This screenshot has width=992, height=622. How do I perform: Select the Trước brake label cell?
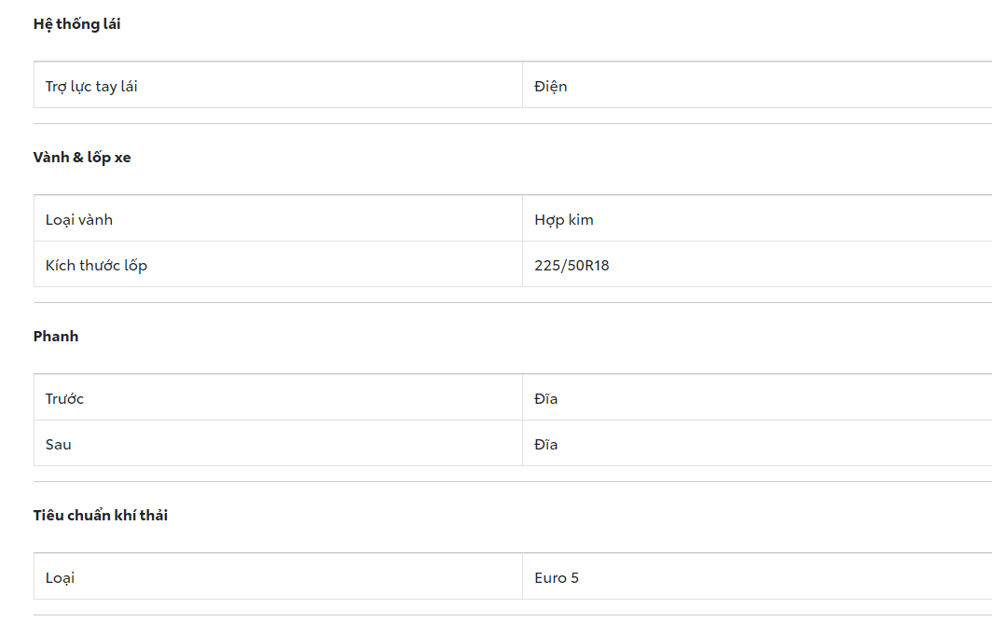click(x=64, y=399)
